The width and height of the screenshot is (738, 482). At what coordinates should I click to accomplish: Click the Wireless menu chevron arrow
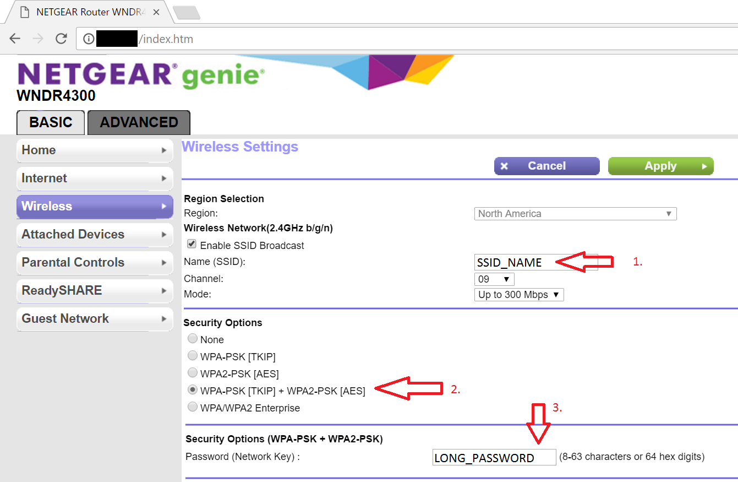click(x=164, y=207)
